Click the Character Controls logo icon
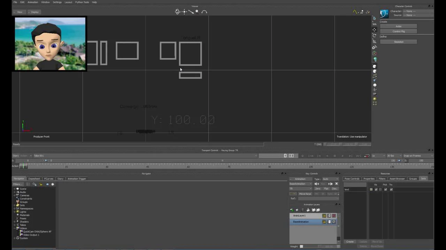Screen dimensions: 446x250 point(384,14)
